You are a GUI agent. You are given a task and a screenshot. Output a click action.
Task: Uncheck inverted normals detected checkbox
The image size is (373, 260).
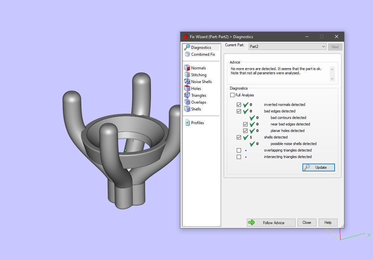pos(239,105)
